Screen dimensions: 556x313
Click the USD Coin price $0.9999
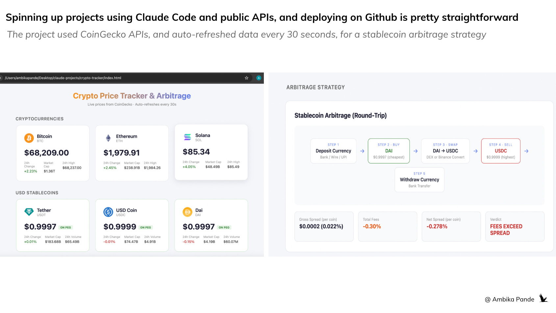pyautogui.click(x=119, y=227)
